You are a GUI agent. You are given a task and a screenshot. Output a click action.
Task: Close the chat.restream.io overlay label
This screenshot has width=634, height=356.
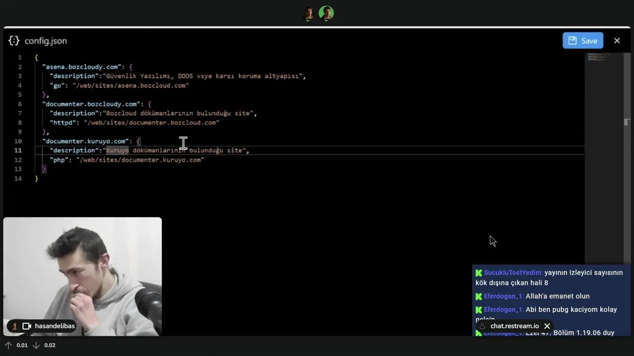pos(547,326)
